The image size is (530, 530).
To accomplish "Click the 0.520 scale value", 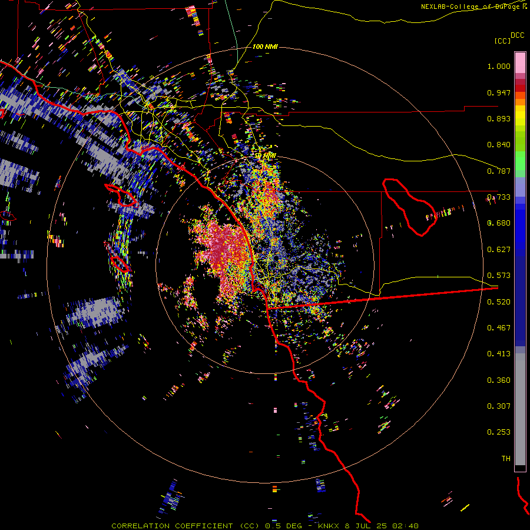I will 499,302.
